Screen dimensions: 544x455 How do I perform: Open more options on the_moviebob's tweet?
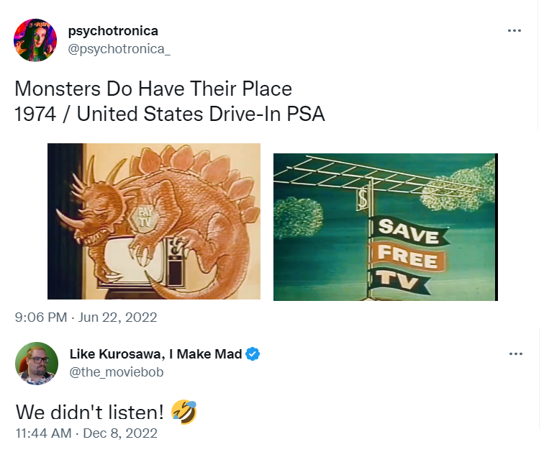515,354
